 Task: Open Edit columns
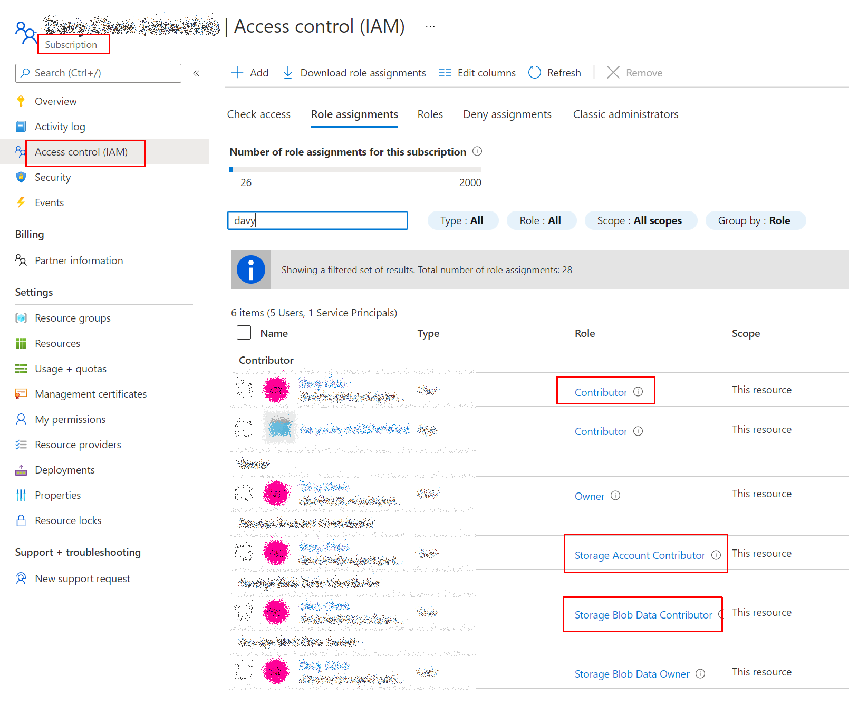tap(477, 73)
